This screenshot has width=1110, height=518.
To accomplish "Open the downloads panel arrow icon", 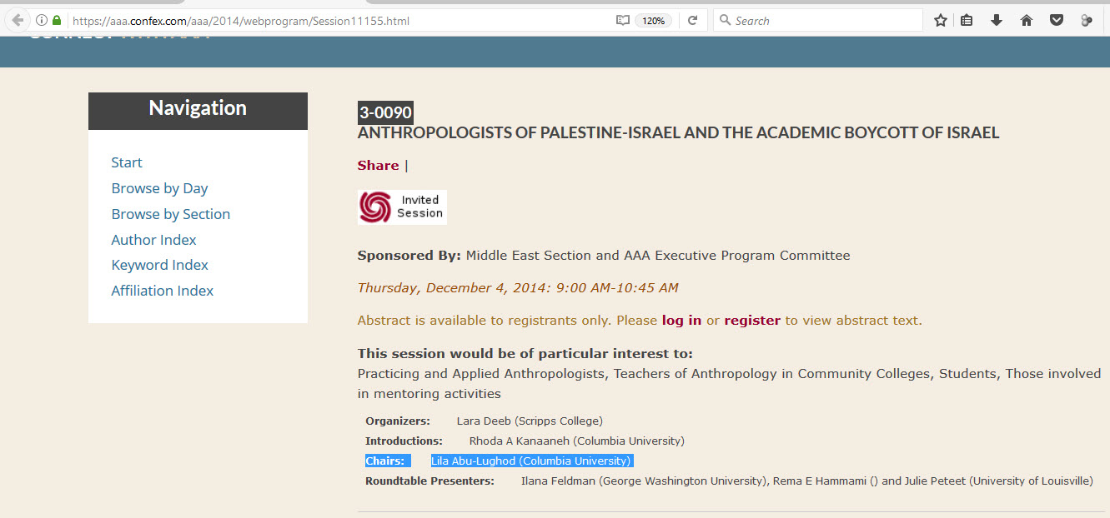I will tap(996, 19).
